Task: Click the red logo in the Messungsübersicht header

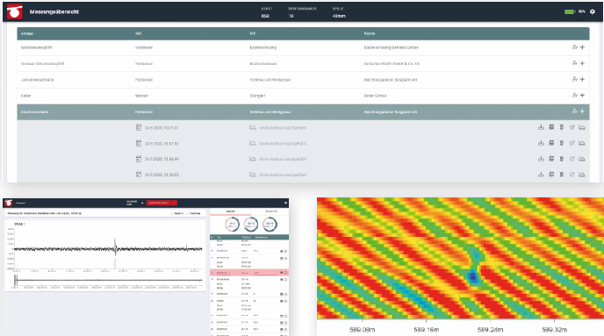Action: 15,12
